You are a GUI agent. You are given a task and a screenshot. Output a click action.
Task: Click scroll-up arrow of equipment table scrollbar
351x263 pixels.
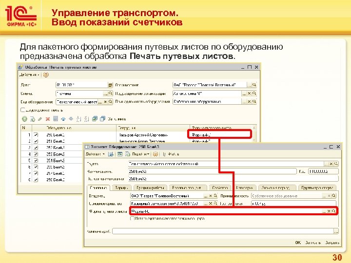click(254, 128)
